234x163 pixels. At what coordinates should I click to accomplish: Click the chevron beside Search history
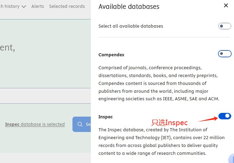pyautogui.click(x=23, y=6)
